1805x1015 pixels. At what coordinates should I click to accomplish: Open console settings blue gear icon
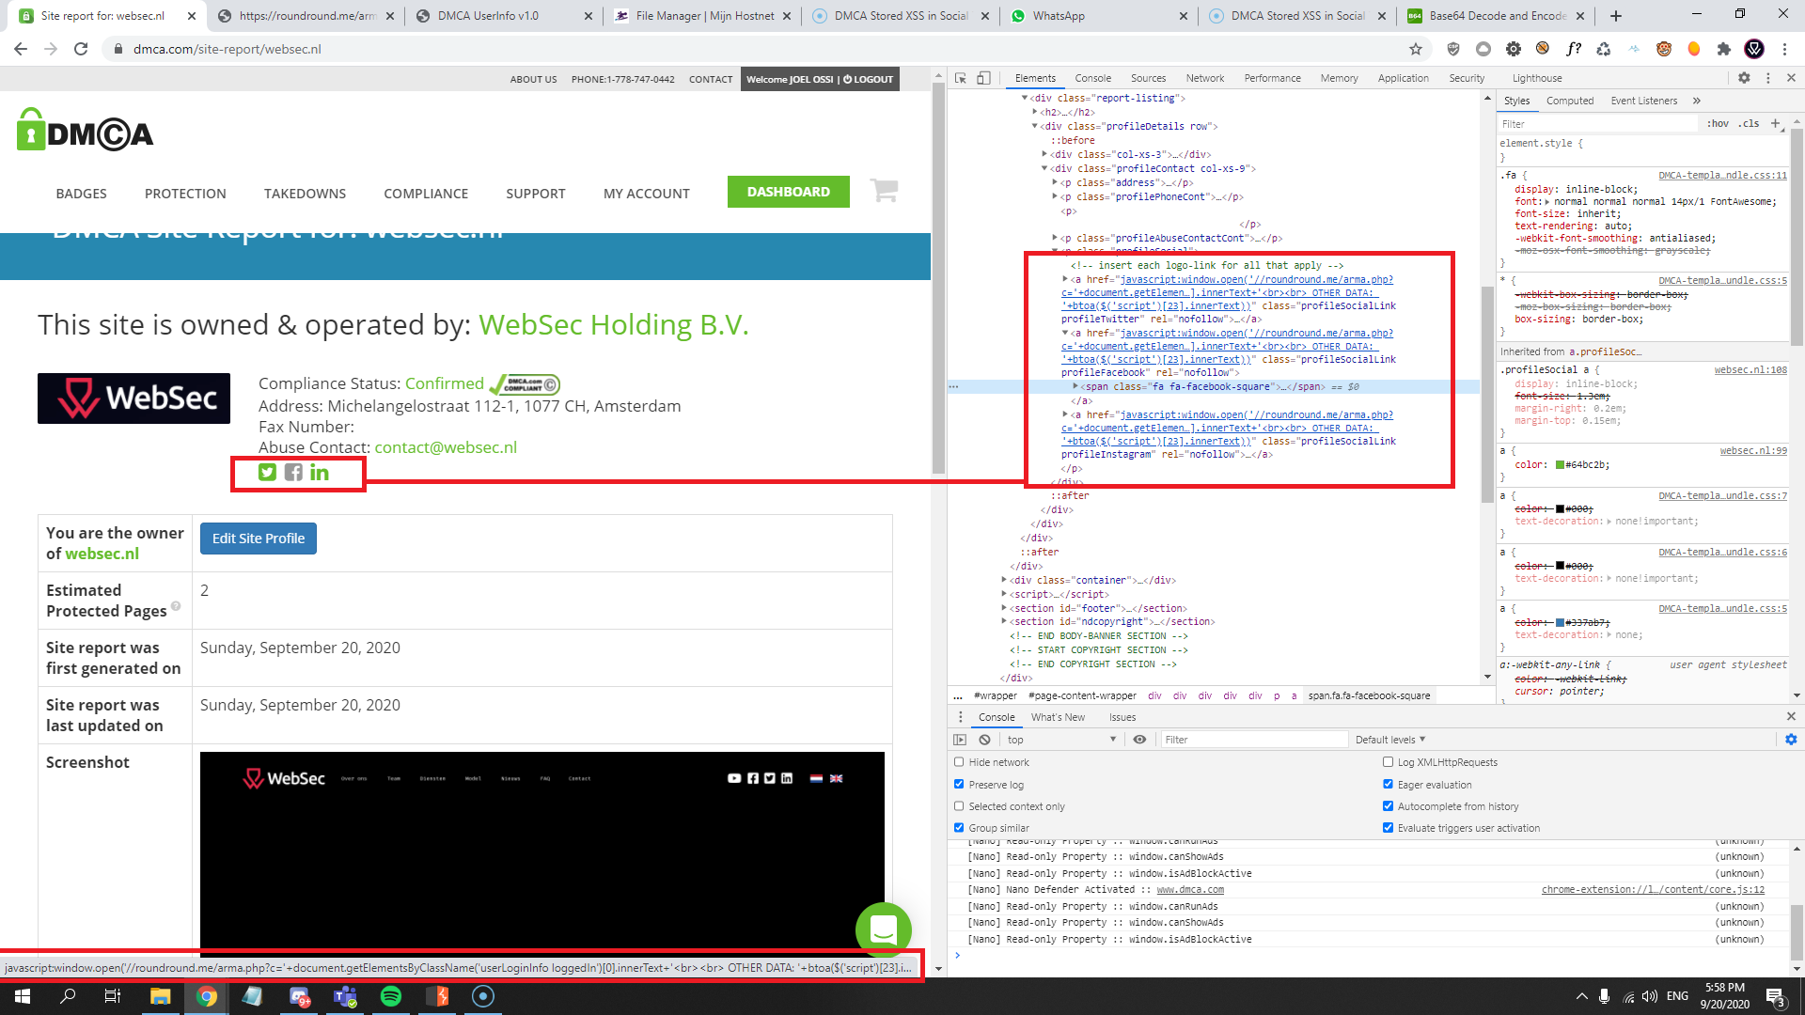[1791, 740]
